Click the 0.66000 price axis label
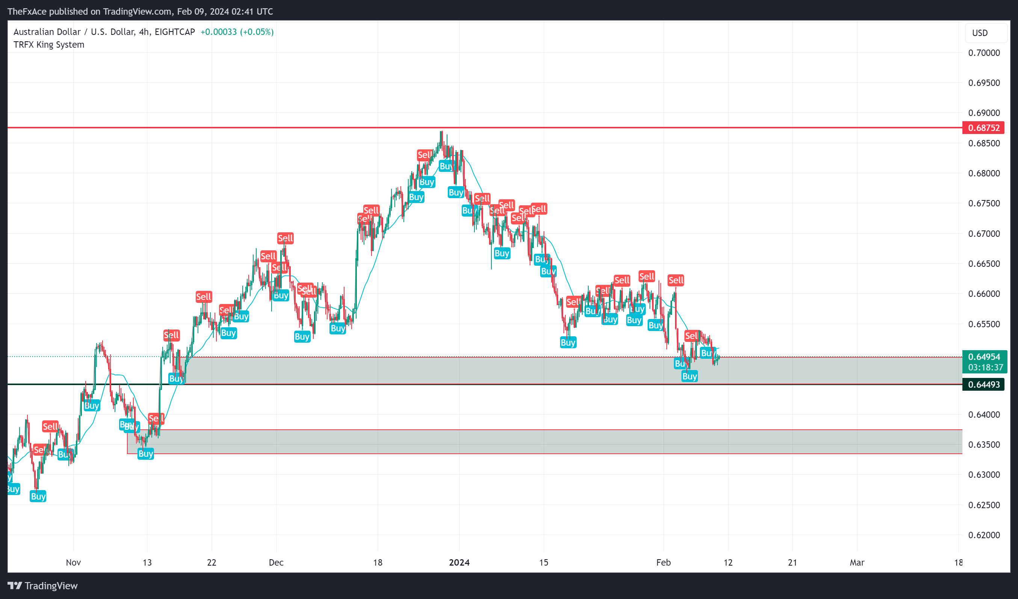This screenshot has height=599, width=1018. point(984,294)
